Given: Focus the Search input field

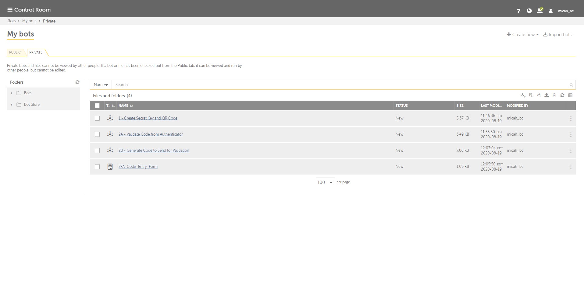Looking at the screenshot, I should click(340, 85).
